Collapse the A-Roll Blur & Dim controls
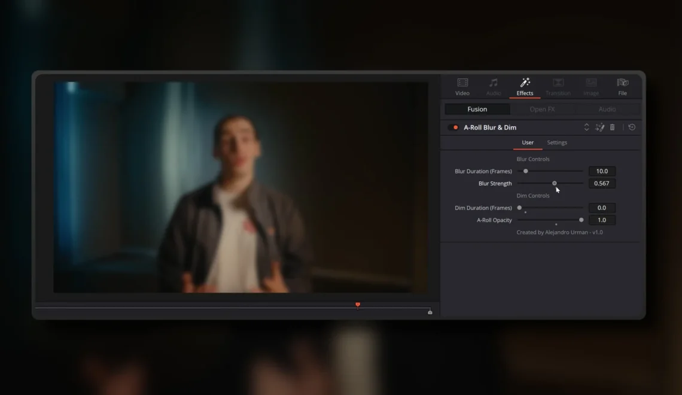 point(586,127)
